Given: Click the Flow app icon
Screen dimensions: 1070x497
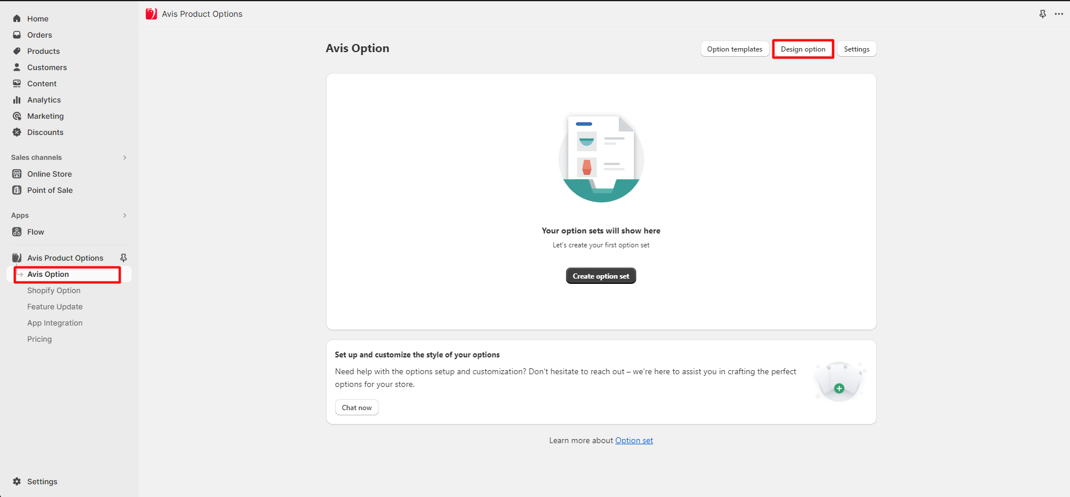Looking at the screenshot, I should 17,232.
